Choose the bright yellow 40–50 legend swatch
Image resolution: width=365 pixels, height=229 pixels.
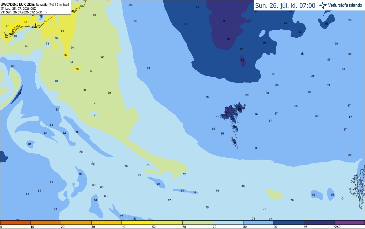tap(137, 222)
